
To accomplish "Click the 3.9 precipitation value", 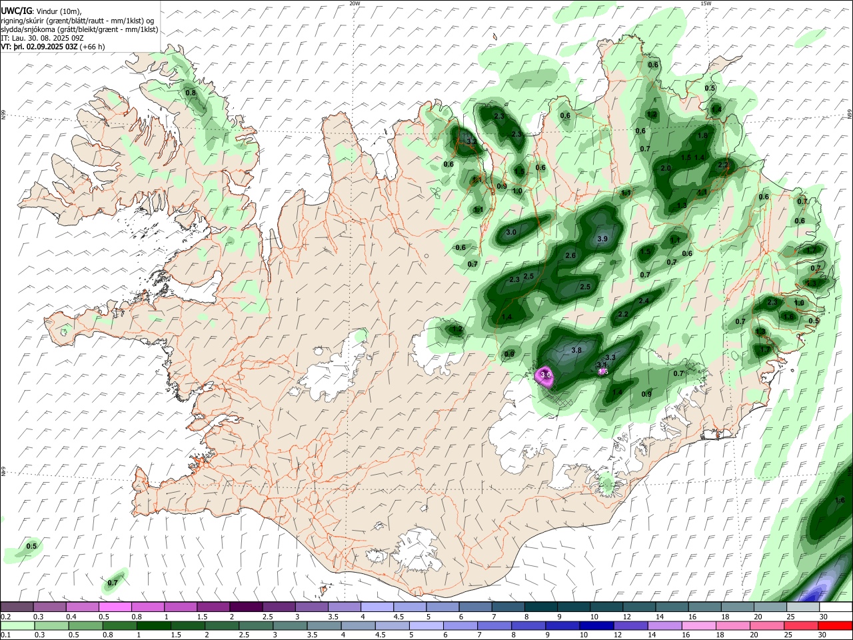I will click(x=603, y=239).
